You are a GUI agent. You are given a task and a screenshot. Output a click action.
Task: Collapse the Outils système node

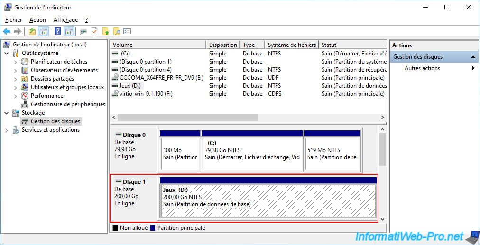coord(7,53)
